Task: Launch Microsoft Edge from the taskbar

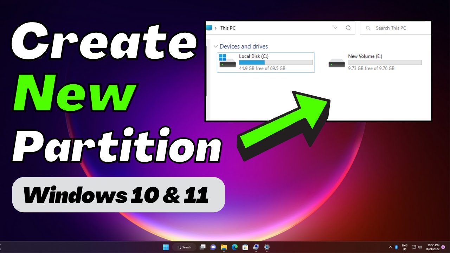Action: click(234, 247)
